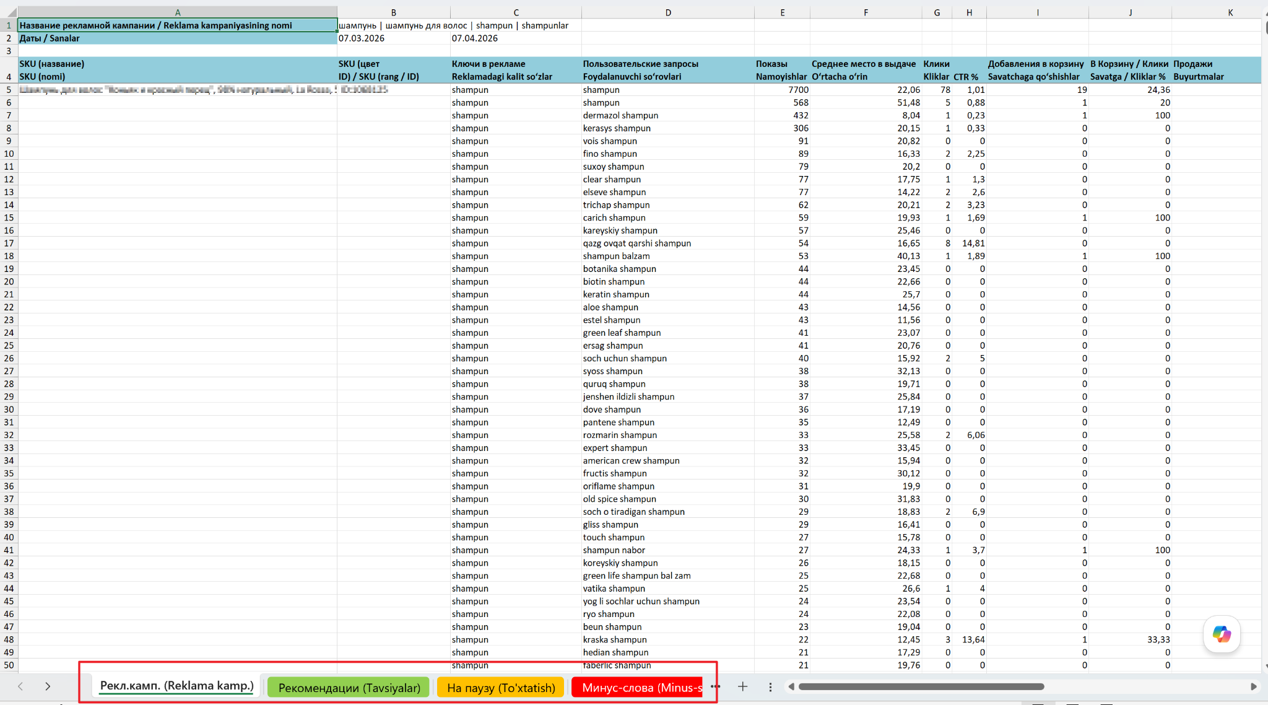1268x705 pixels.
Task: Click the horizontal scrollbar thumb
Action: pyautogui.click(x=921, y=686)
